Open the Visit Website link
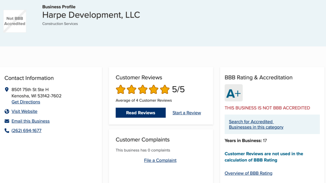Viewport: 326px width, 183px height. pos(24,111)
